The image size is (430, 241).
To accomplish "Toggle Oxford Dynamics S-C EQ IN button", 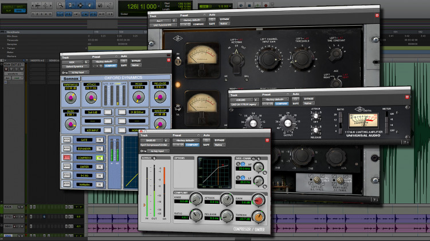I will click(x=100, y=176).
